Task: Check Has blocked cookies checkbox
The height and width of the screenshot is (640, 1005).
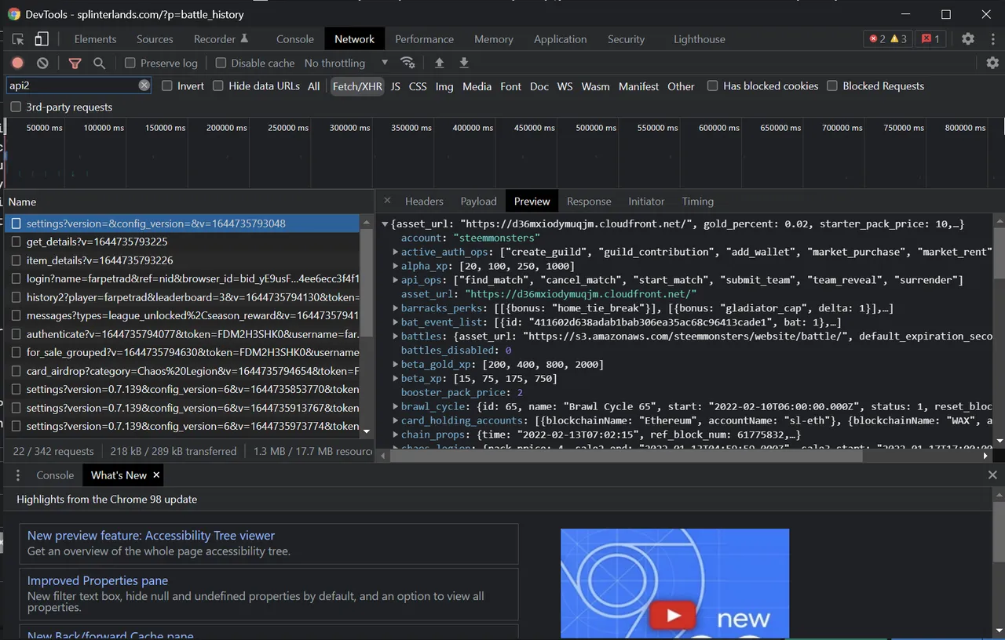Action: (x=713, y=85)
